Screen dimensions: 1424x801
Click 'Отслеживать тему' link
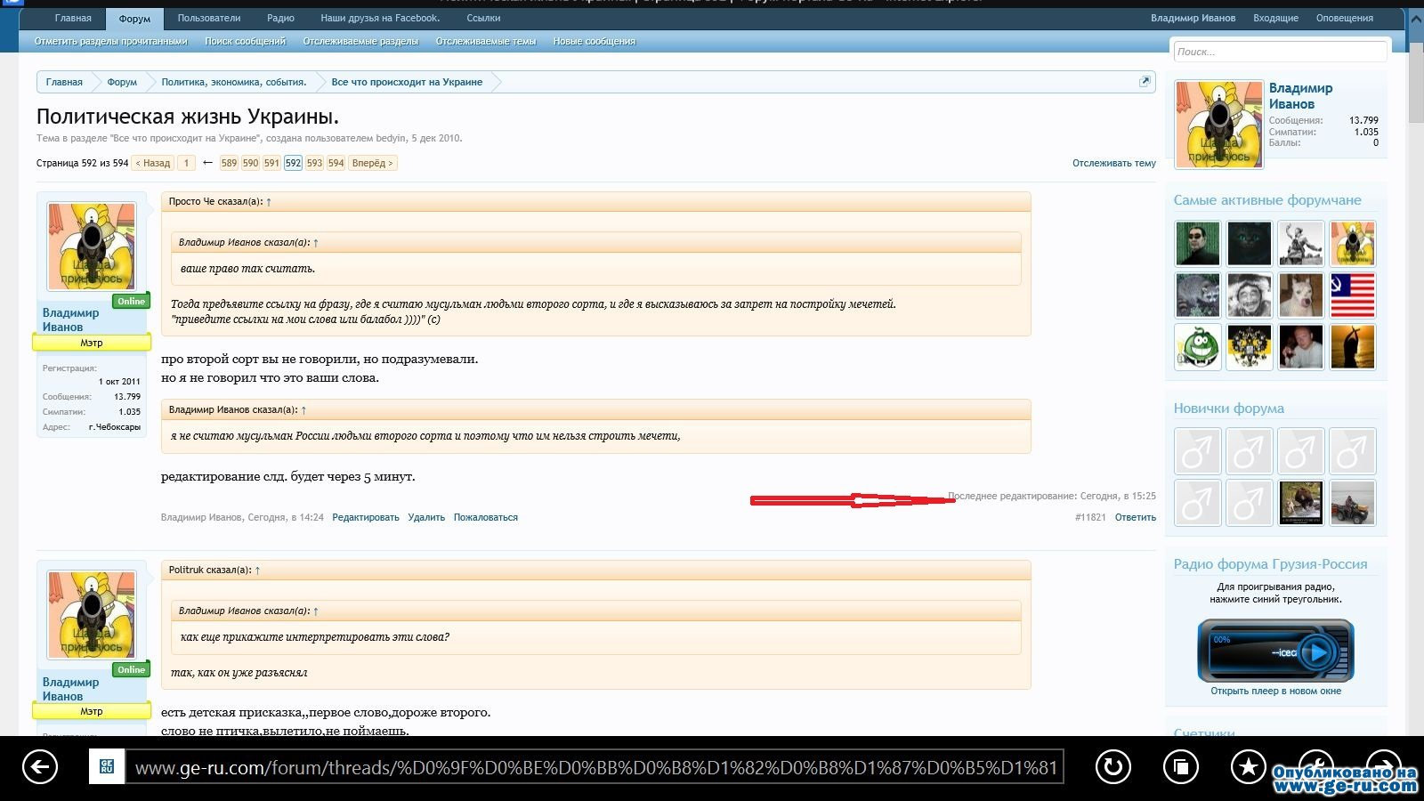coord(1113,163)
